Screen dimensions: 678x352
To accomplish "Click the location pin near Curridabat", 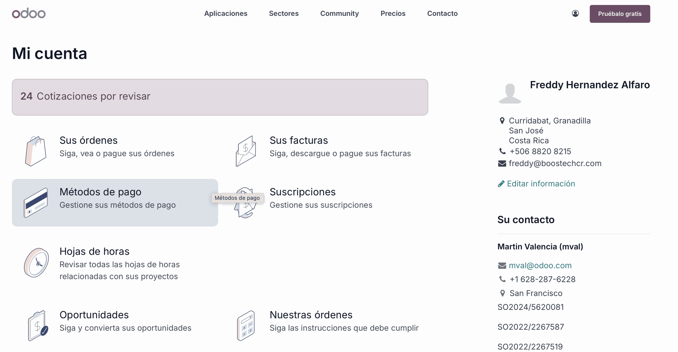I will tap(502, 121).
